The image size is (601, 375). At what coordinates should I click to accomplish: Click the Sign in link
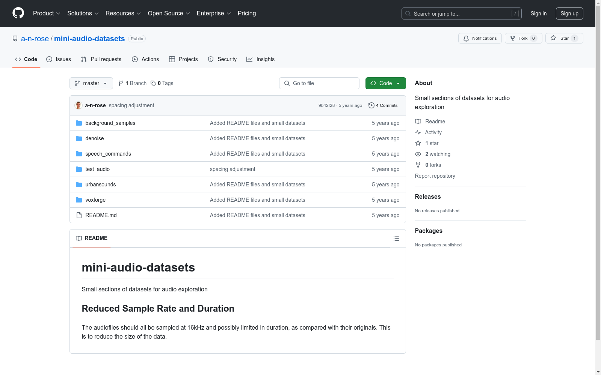(x=539, y=13)
